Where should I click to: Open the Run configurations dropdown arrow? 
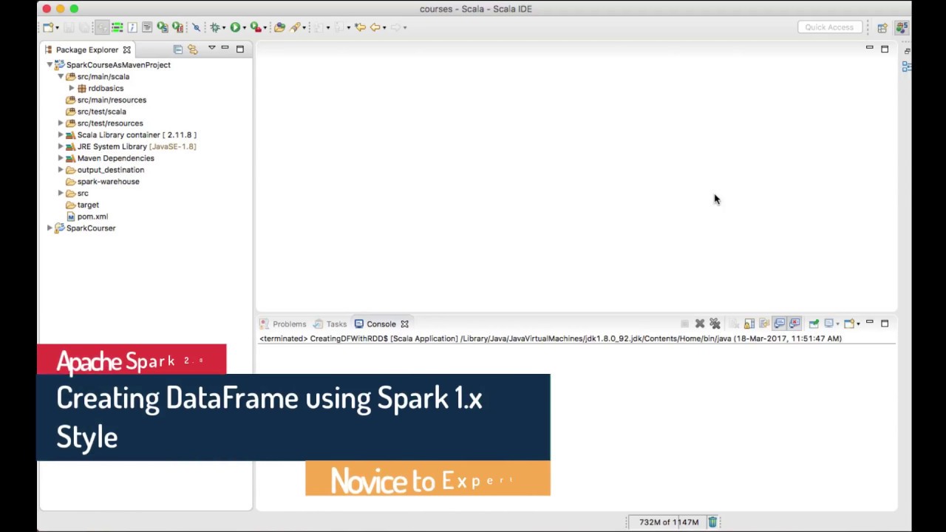[x=244, y=28]
